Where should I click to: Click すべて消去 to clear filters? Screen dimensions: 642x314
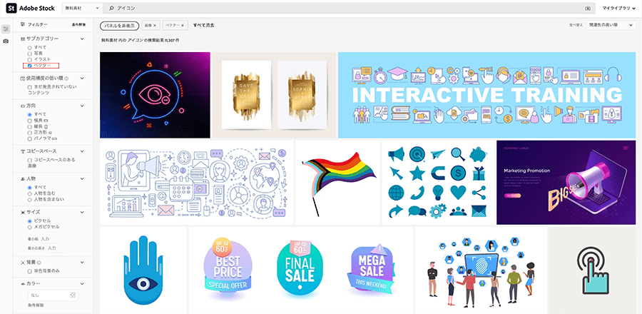(x=203, y=26)
